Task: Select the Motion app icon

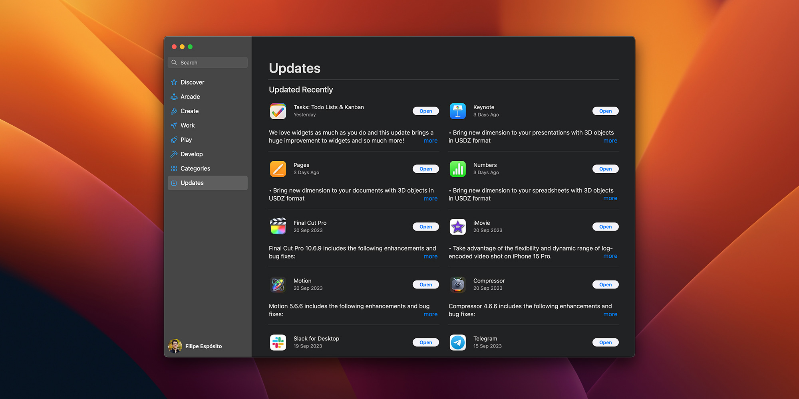Action: click(x=278, y=284)
